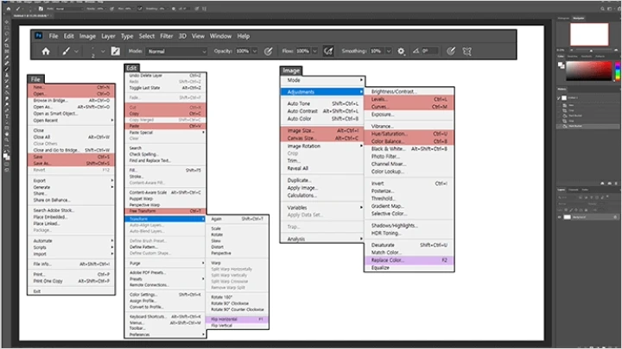Click the large Home icon in the canvas options bar
Viewport: 622px width, 349px height.
(x=46, y=51)
